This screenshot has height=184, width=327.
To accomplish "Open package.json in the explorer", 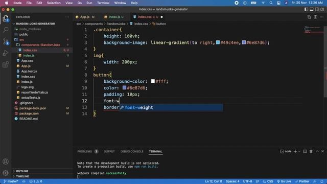I will coord(29,113).
